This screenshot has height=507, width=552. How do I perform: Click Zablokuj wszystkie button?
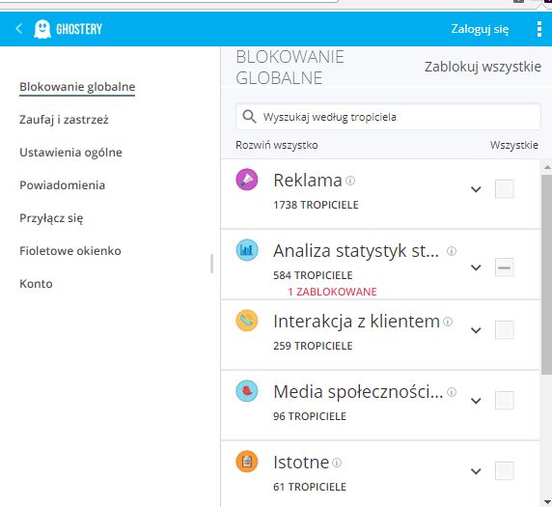(x=483, y=67)
